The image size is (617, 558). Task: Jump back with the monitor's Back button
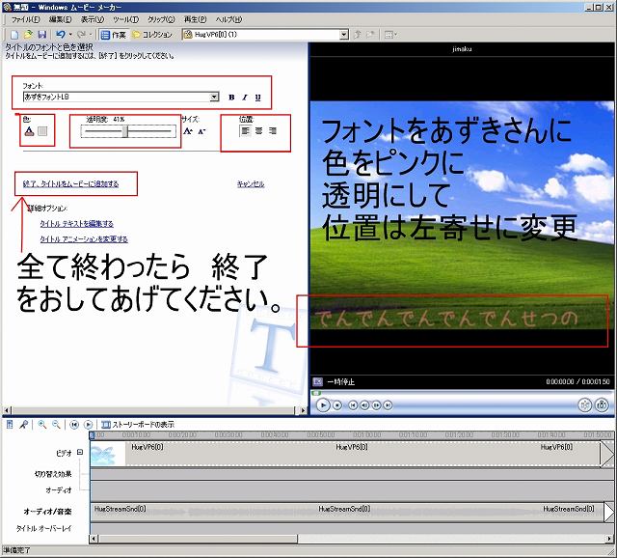click(353, 405)
